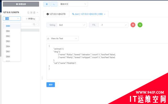Edit the 127.0.0.1@6378 connection settings
This screenshot has height=104, width=168.
31,13
